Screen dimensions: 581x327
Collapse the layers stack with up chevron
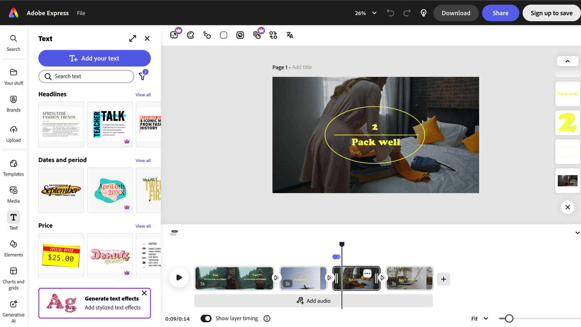pos(568,61)
